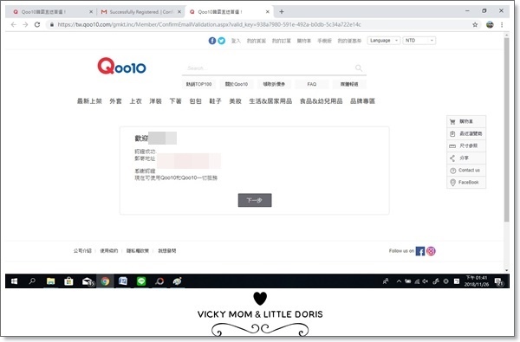Click 登入 link in header

pos(236,41)
